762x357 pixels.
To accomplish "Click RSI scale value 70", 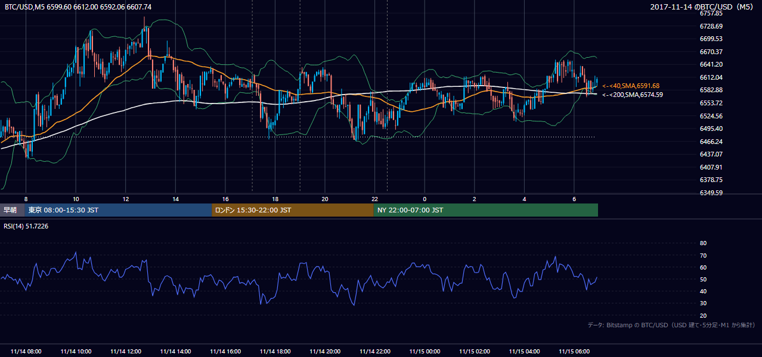I will pyautogui.click(x=703, y=255).
